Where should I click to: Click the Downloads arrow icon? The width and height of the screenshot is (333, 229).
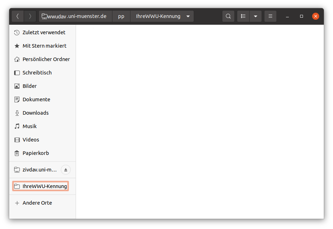coord(17,113)
